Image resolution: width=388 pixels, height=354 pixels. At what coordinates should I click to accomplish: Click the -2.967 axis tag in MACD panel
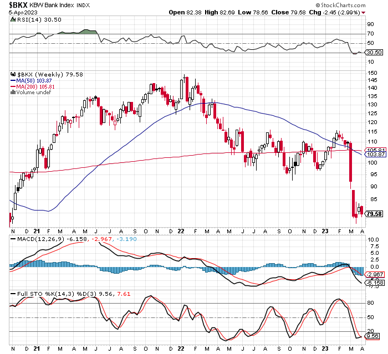point(375,274)
